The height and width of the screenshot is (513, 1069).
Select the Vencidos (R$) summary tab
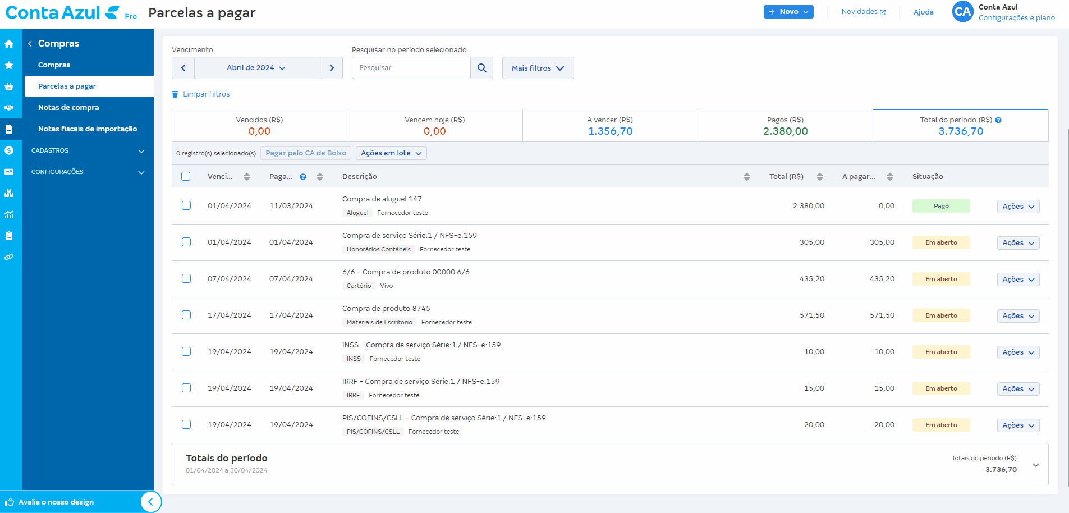[259, 126]
